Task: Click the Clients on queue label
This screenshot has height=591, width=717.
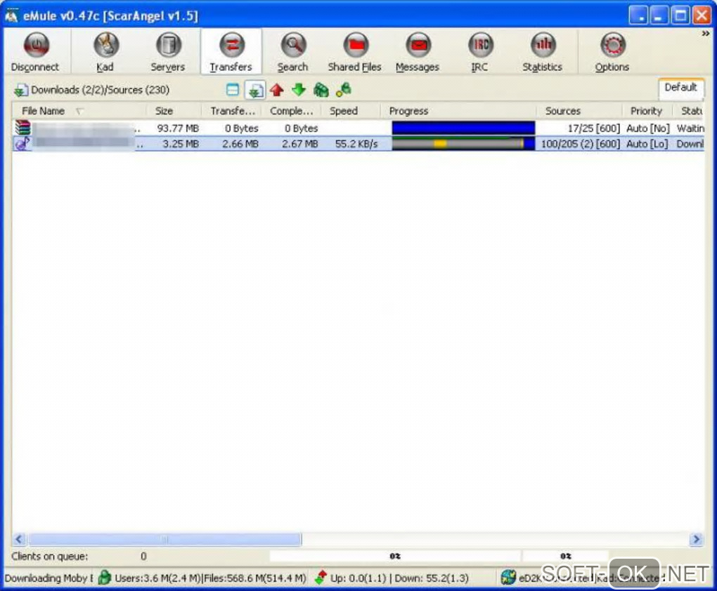Action: coord(50,557)
